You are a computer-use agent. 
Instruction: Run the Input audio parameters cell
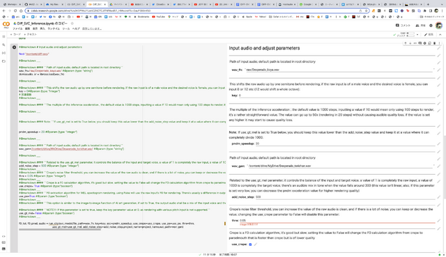pyautogui.click(x=14, y=47)
